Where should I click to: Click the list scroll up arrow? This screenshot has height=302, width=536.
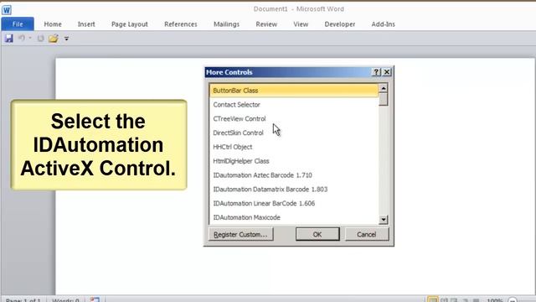pyautogui.click(x=384, y=88)
